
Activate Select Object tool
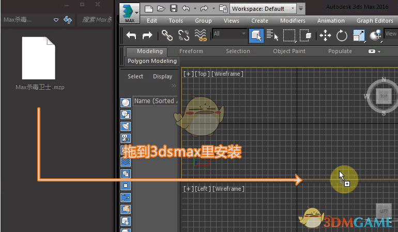[x=256, y=36]
